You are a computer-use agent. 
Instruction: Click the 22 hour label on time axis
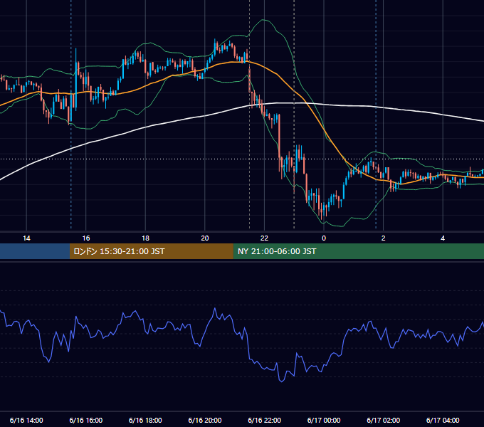click(264, 238)
